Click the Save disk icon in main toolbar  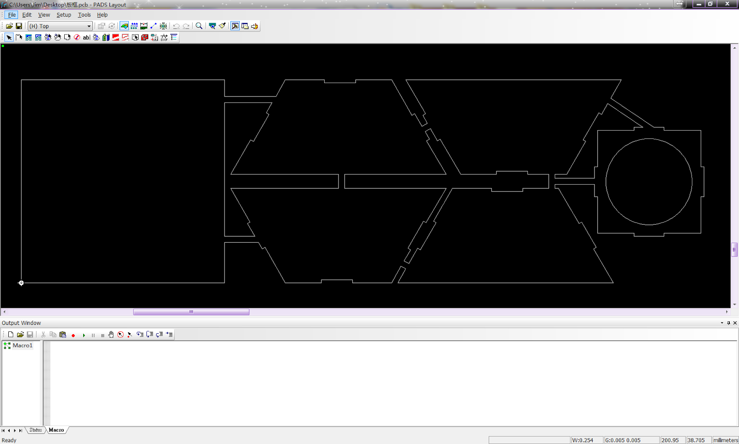click(x=19, y=26)
